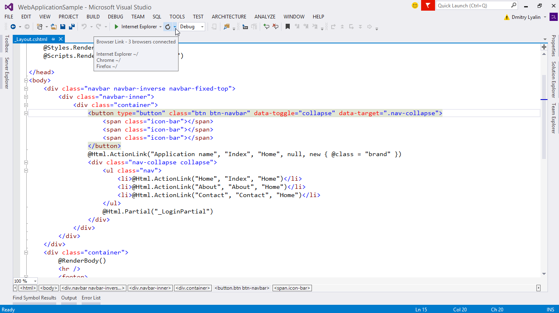Viewport: 559px width, 313px height.
Task: Send feedback with the smiley face icon
Action: click(x=415, y=6)
